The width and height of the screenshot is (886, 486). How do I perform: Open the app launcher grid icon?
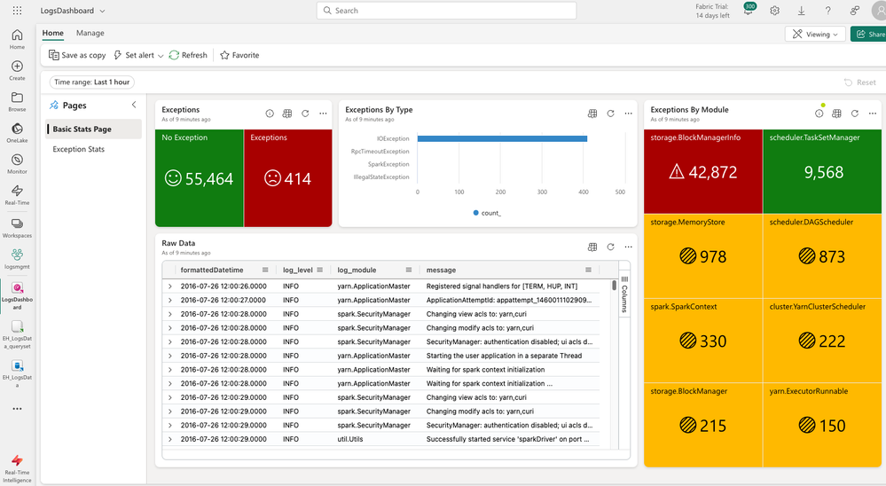(17, 10)
